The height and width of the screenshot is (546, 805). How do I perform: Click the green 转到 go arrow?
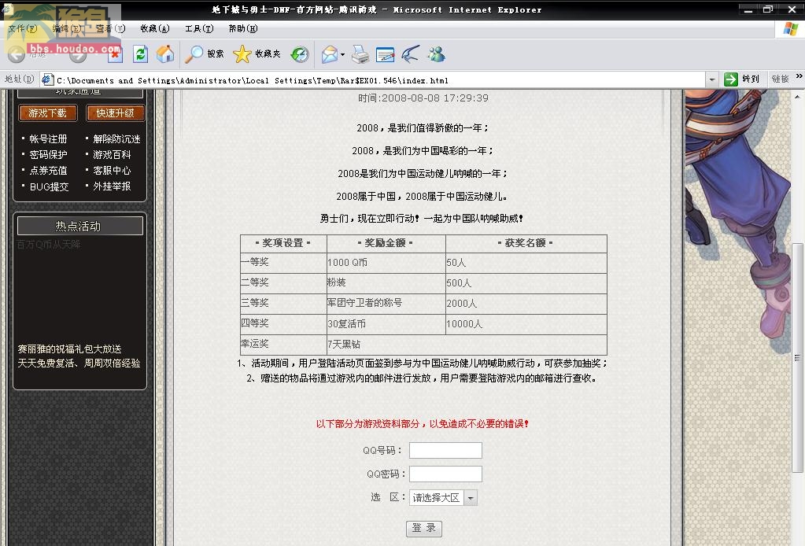[x=730, y=79]
